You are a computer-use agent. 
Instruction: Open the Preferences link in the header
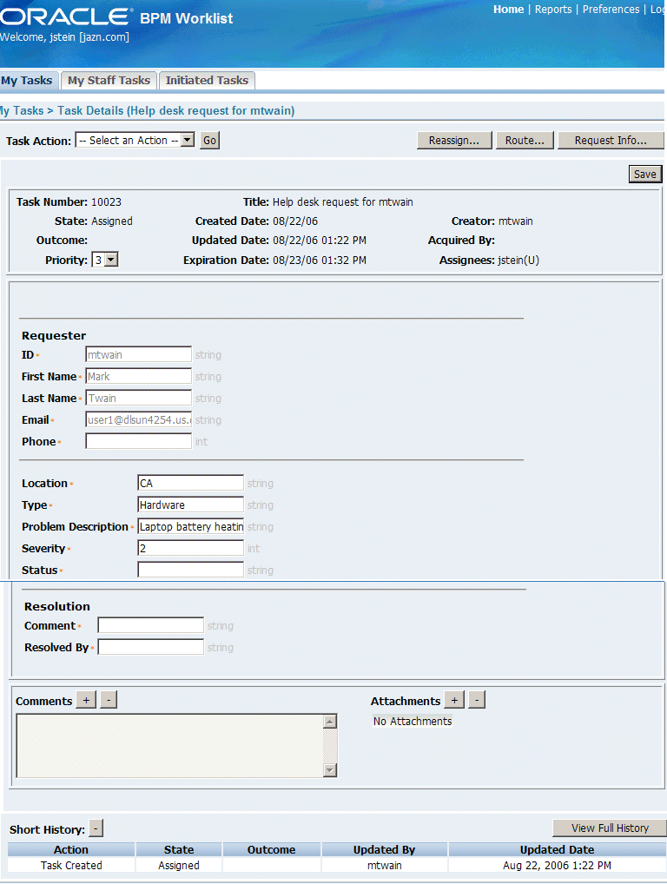(611, 9)
